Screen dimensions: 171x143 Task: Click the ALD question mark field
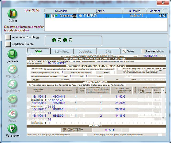63,72
